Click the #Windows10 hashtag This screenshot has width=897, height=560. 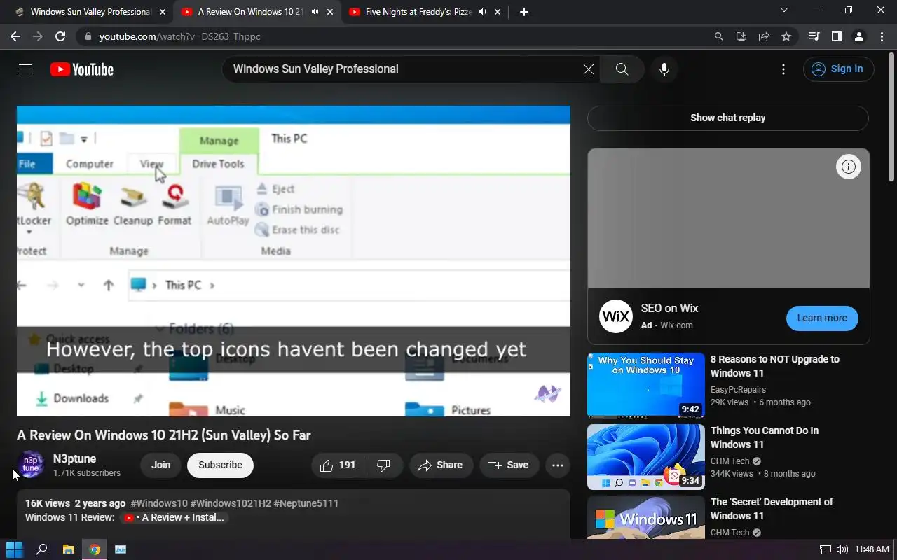pos(159,503)
